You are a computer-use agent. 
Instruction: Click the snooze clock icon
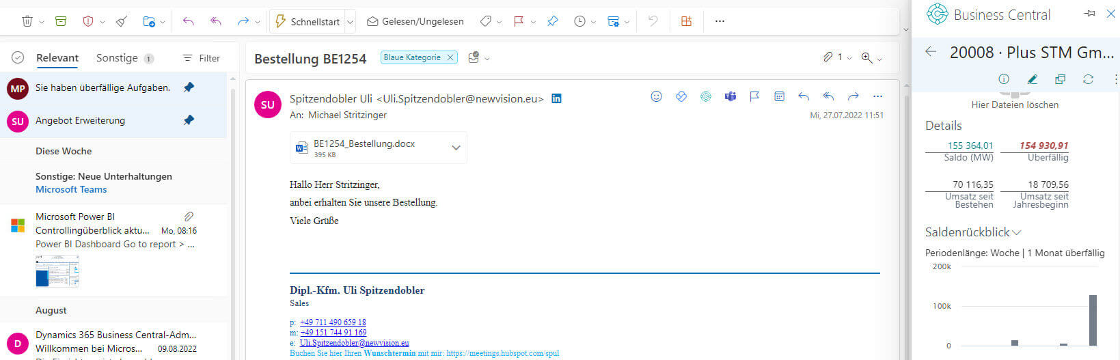pyautogui.click(x=579, y=21)
